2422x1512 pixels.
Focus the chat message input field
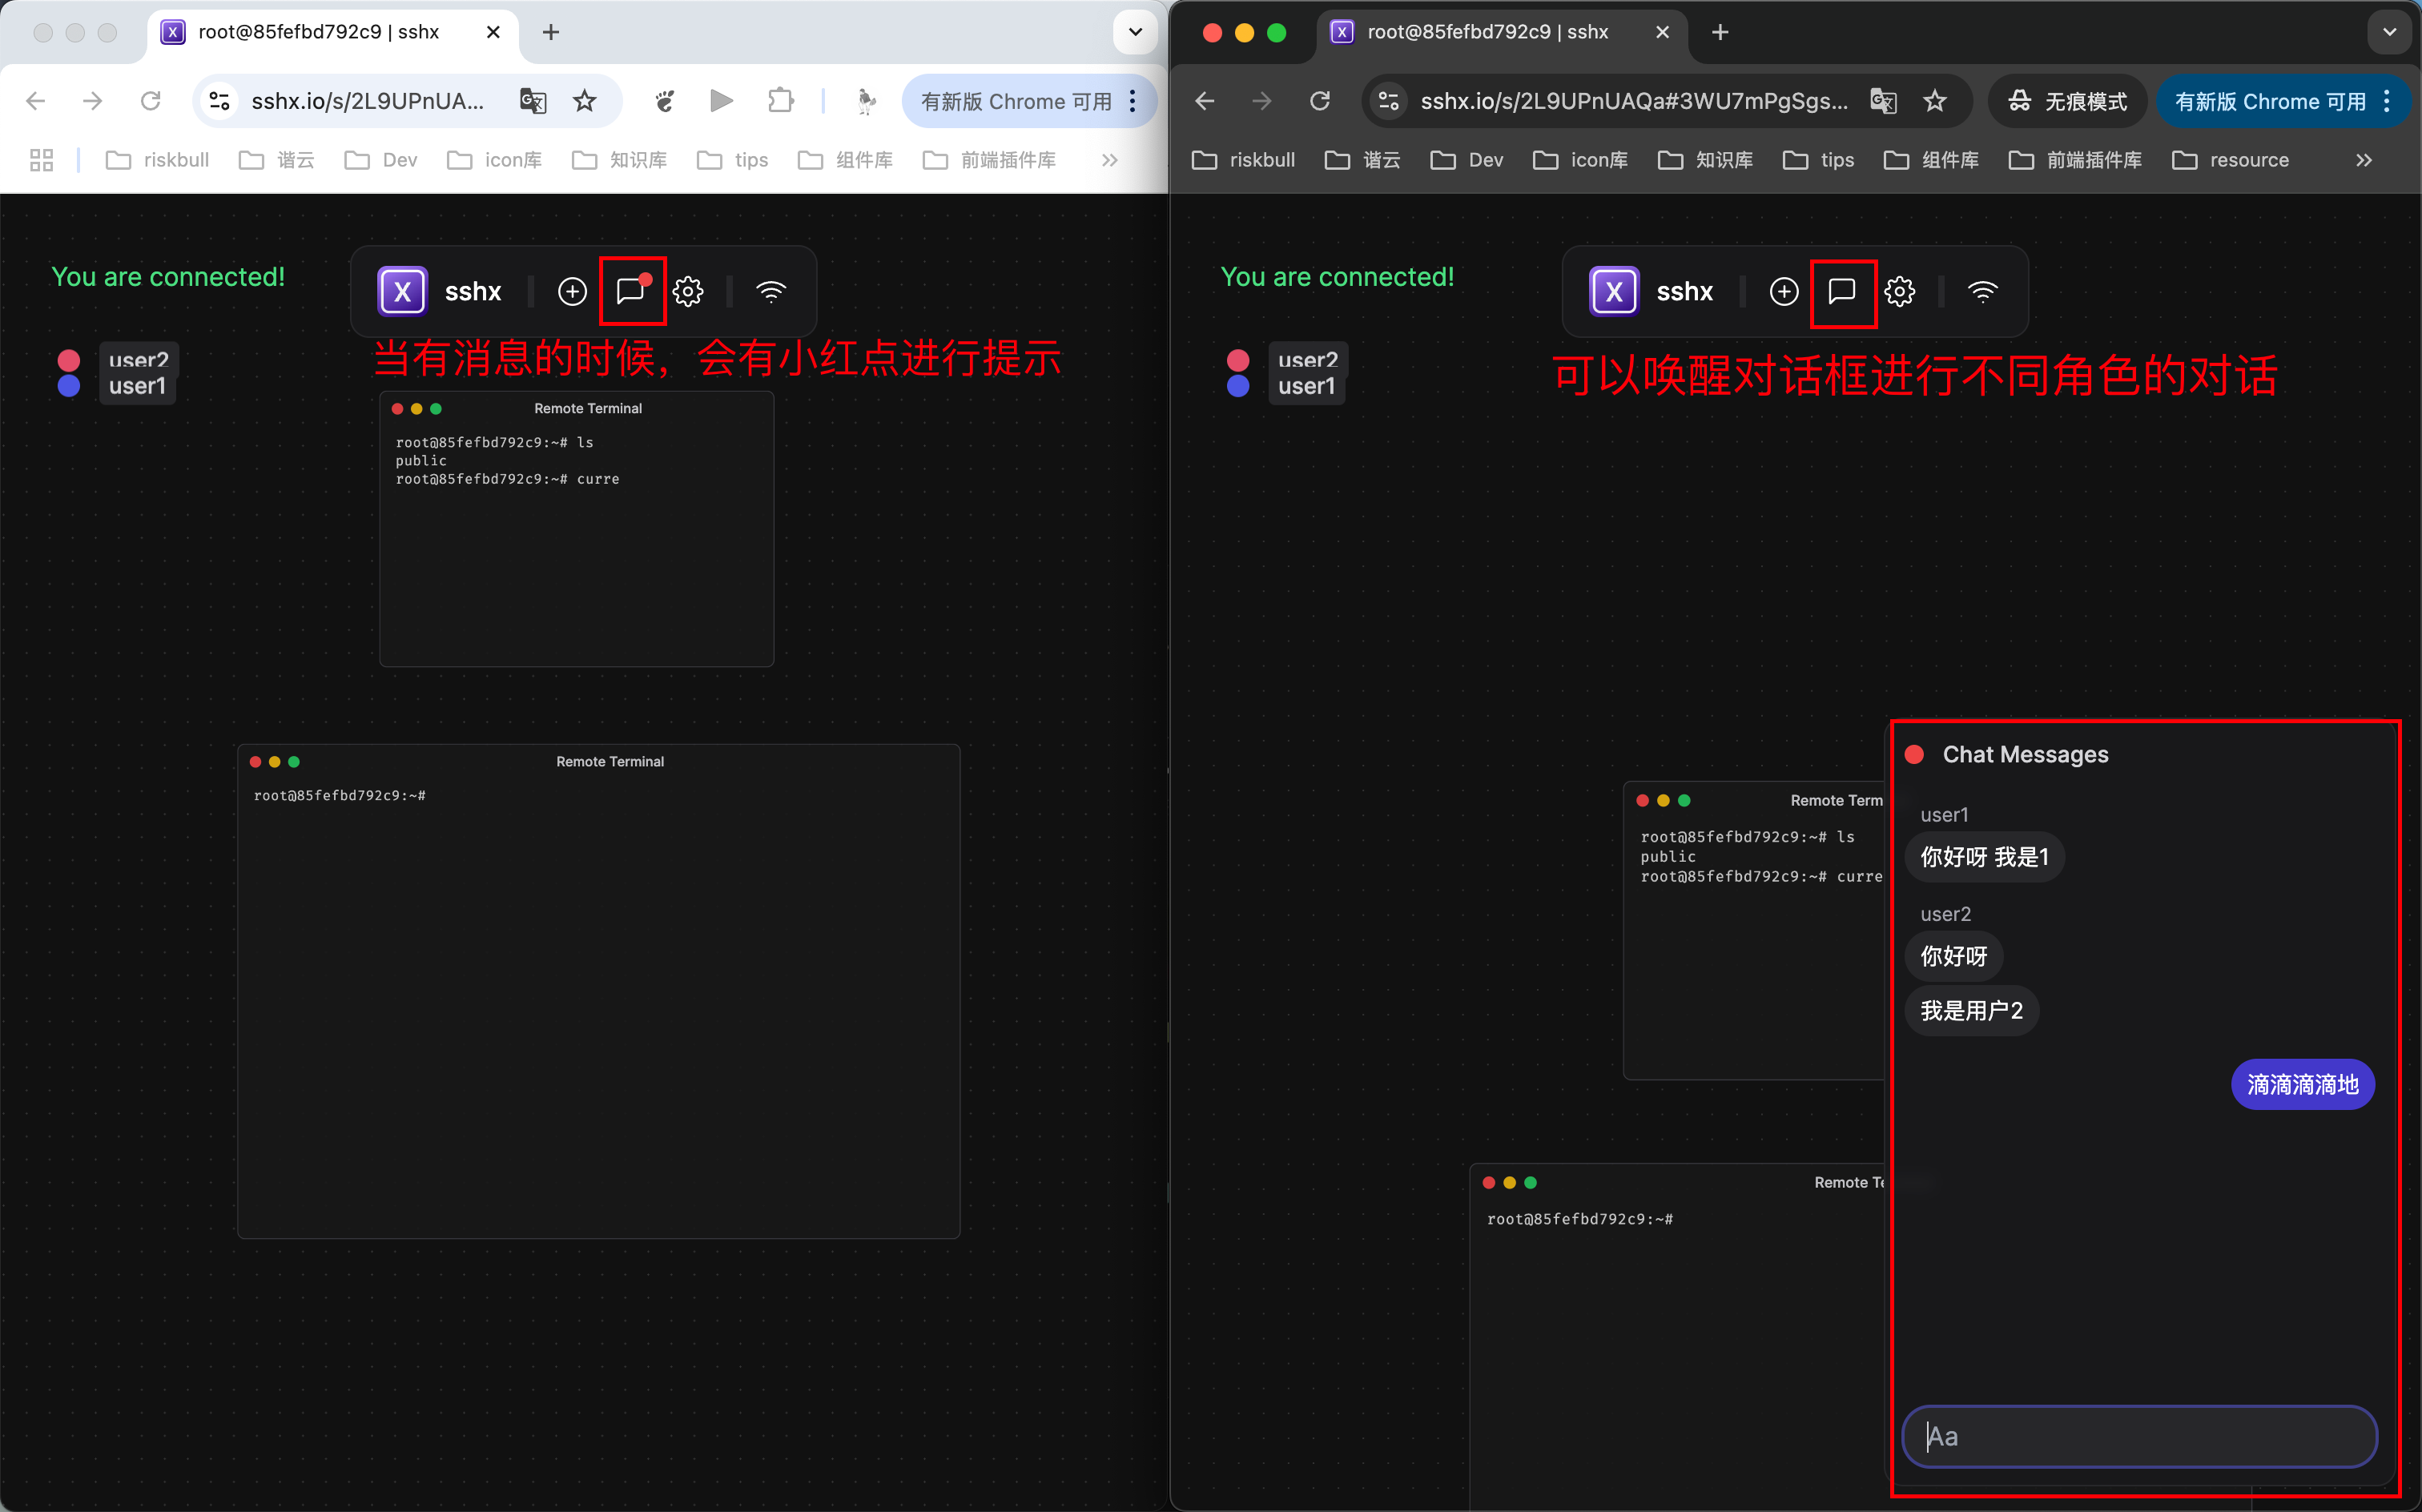[x=2139, y=1436]
